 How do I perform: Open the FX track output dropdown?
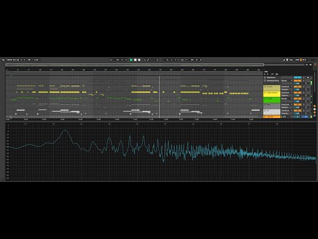tap(287, 110)
